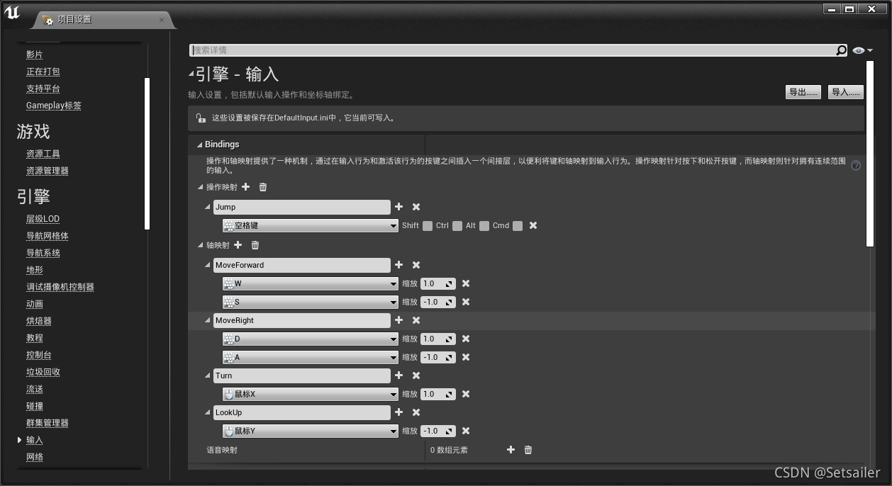Add a key binding to MoveForward
This screenshot has width=892, height=486.
tap(399, 265)
